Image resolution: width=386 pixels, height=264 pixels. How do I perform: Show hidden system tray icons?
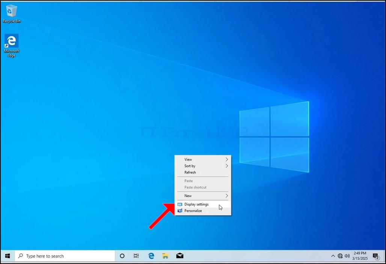click(333, 256)
